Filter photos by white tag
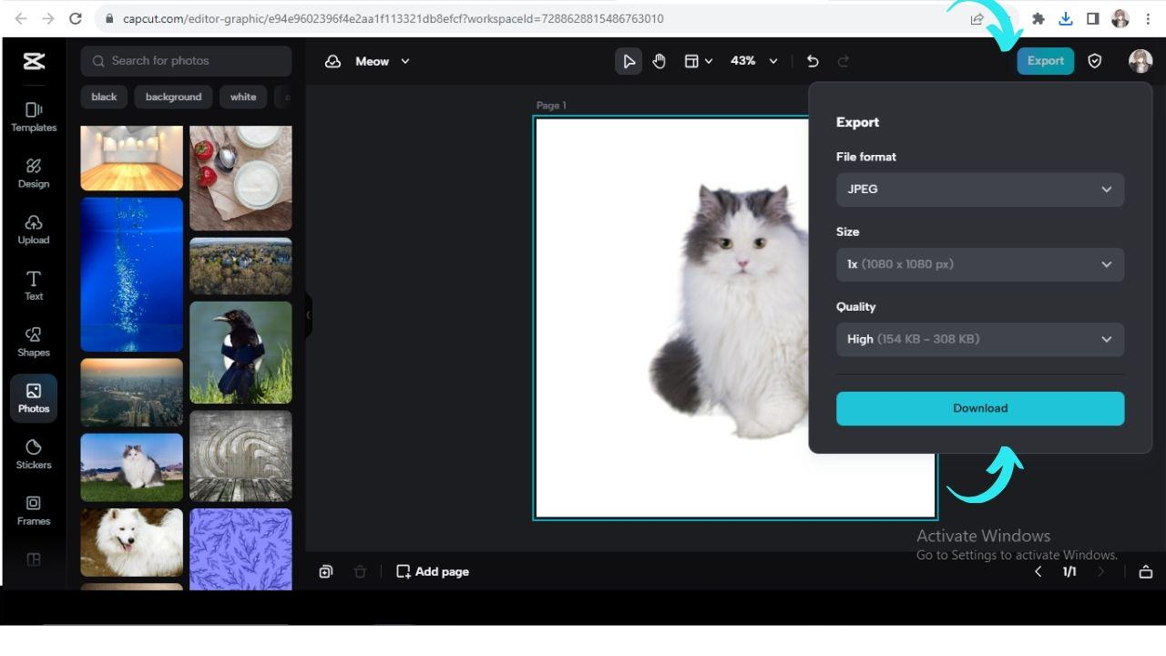This screenshot has width=1166, height=656. (243, 97)
